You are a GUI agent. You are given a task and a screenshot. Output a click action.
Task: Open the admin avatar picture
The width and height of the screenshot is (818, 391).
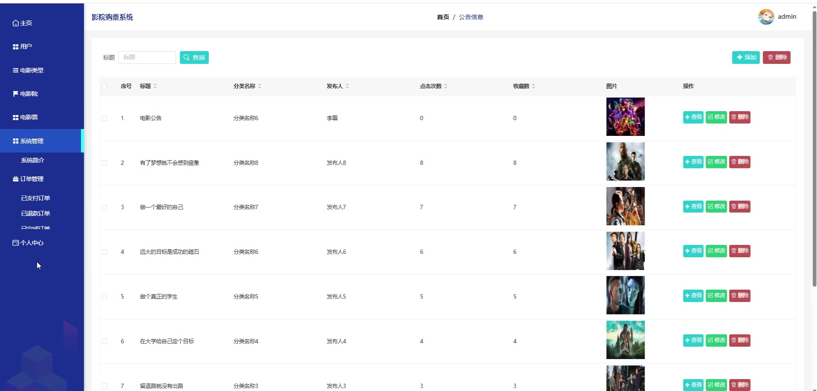[766, 17]
